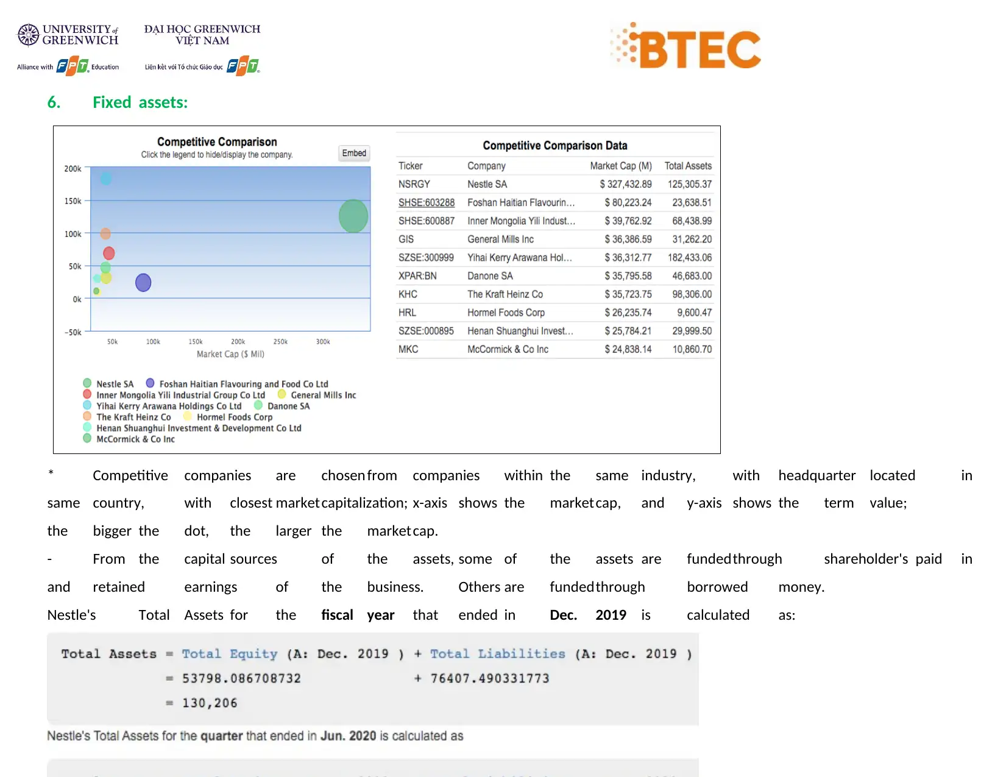The width and height of the screenshot is (1006, 777).
Task: Toggle Yihai Kerry Arawana legend entry
Action: click(163, 406)
